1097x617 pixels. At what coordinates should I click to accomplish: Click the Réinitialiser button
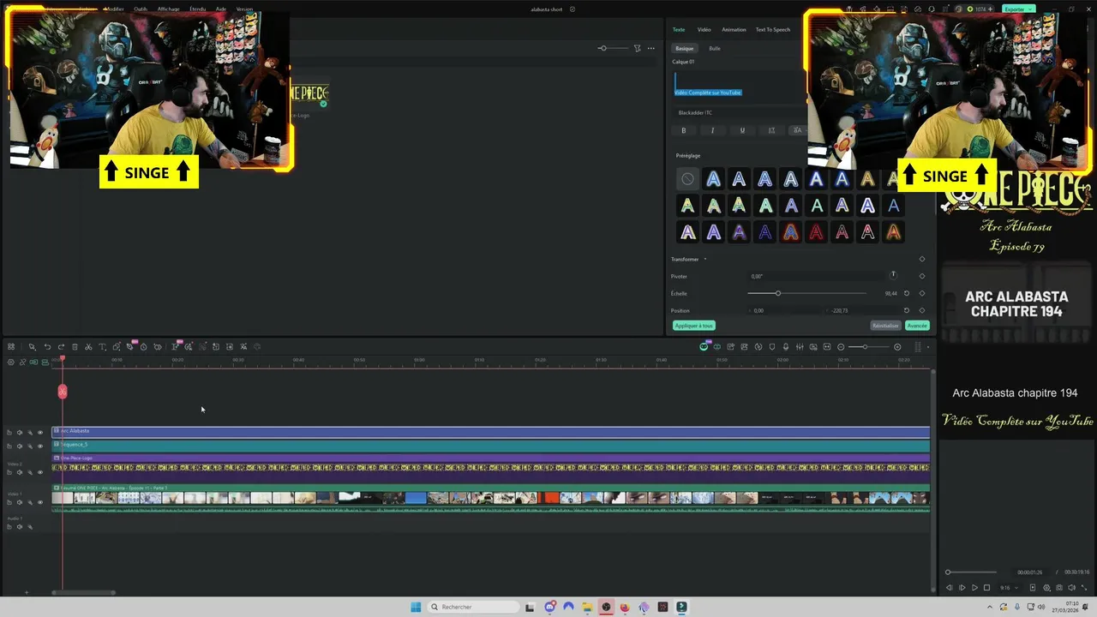885,326
